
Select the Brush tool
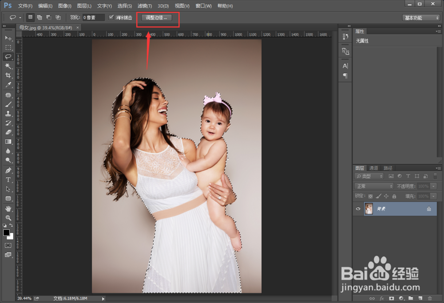8,104
